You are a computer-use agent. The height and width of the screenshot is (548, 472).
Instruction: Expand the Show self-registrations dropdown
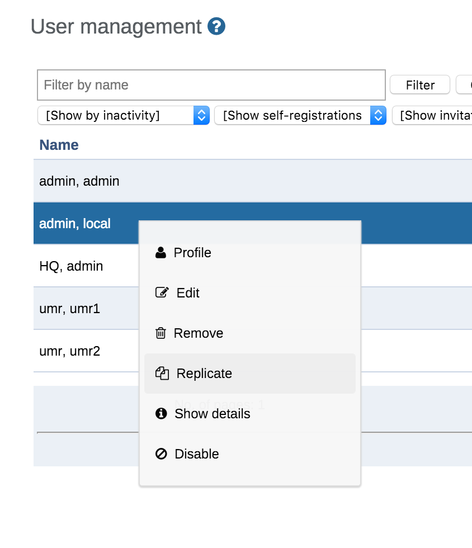[x=300, y=116]
